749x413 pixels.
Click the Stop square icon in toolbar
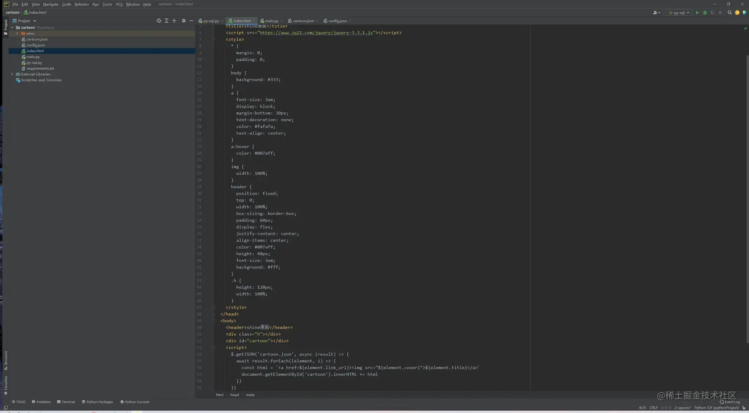(720, 13)
